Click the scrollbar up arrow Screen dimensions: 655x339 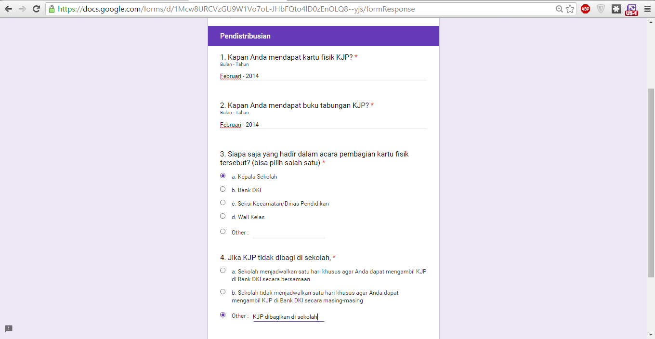[651, 22]
